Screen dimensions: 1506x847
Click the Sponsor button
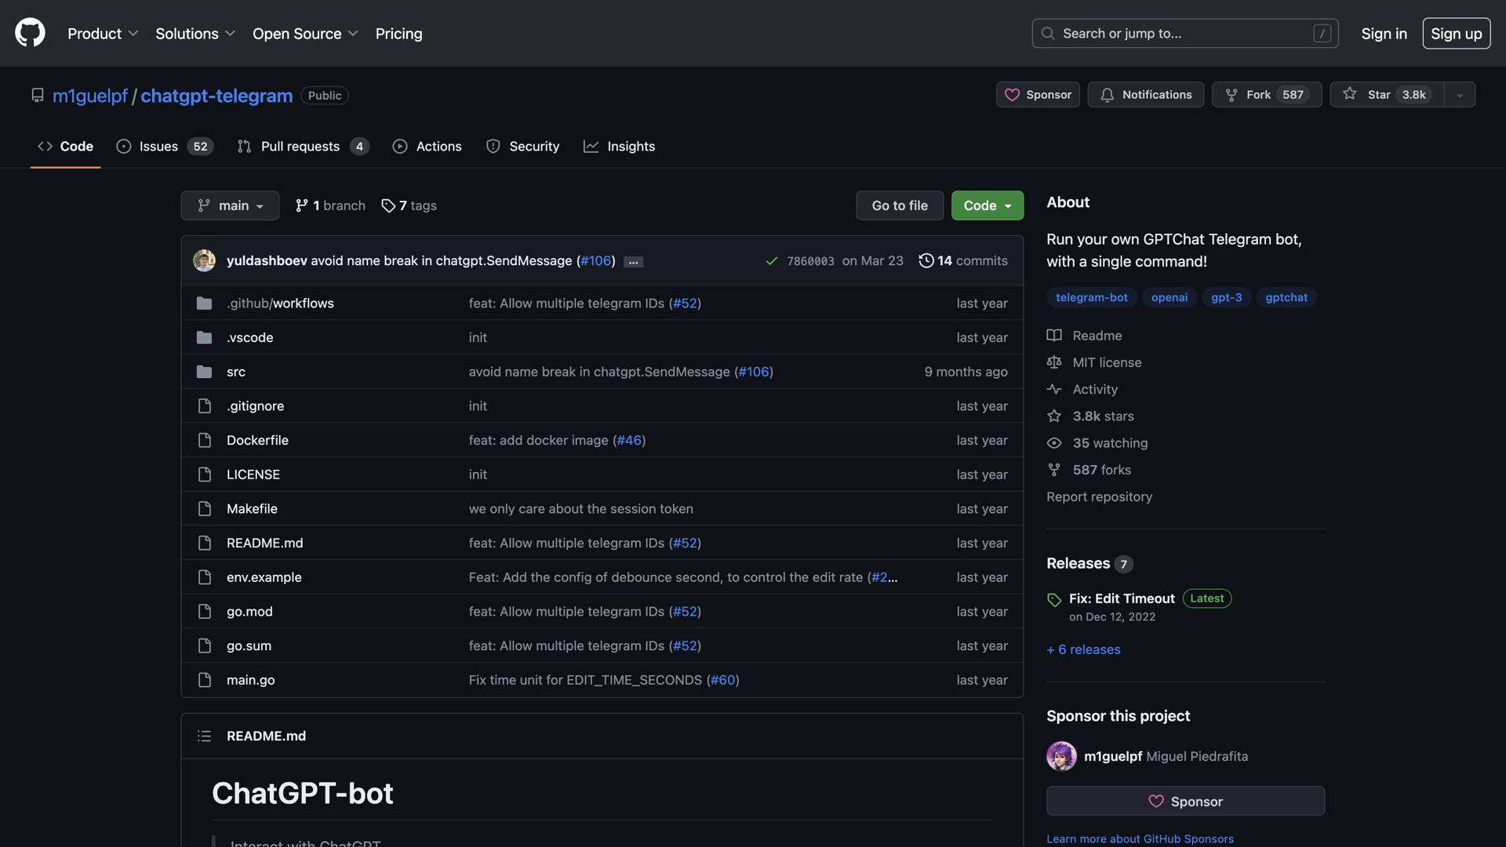pos(1037,94)
